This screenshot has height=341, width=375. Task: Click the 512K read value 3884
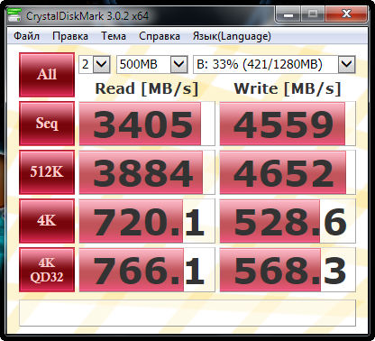[x=147, y=172]
